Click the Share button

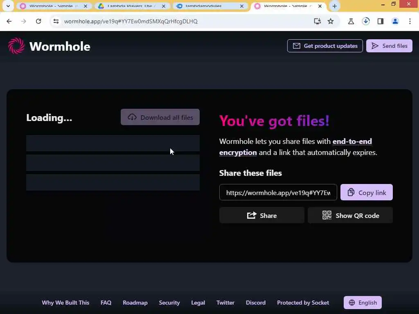[x=262, y=215]
